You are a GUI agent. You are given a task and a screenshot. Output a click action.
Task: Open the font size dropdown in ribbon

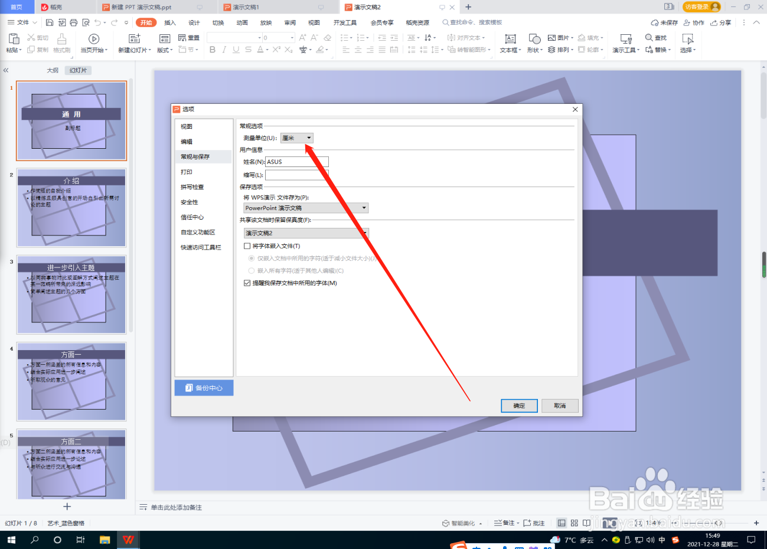click(292, 38)
